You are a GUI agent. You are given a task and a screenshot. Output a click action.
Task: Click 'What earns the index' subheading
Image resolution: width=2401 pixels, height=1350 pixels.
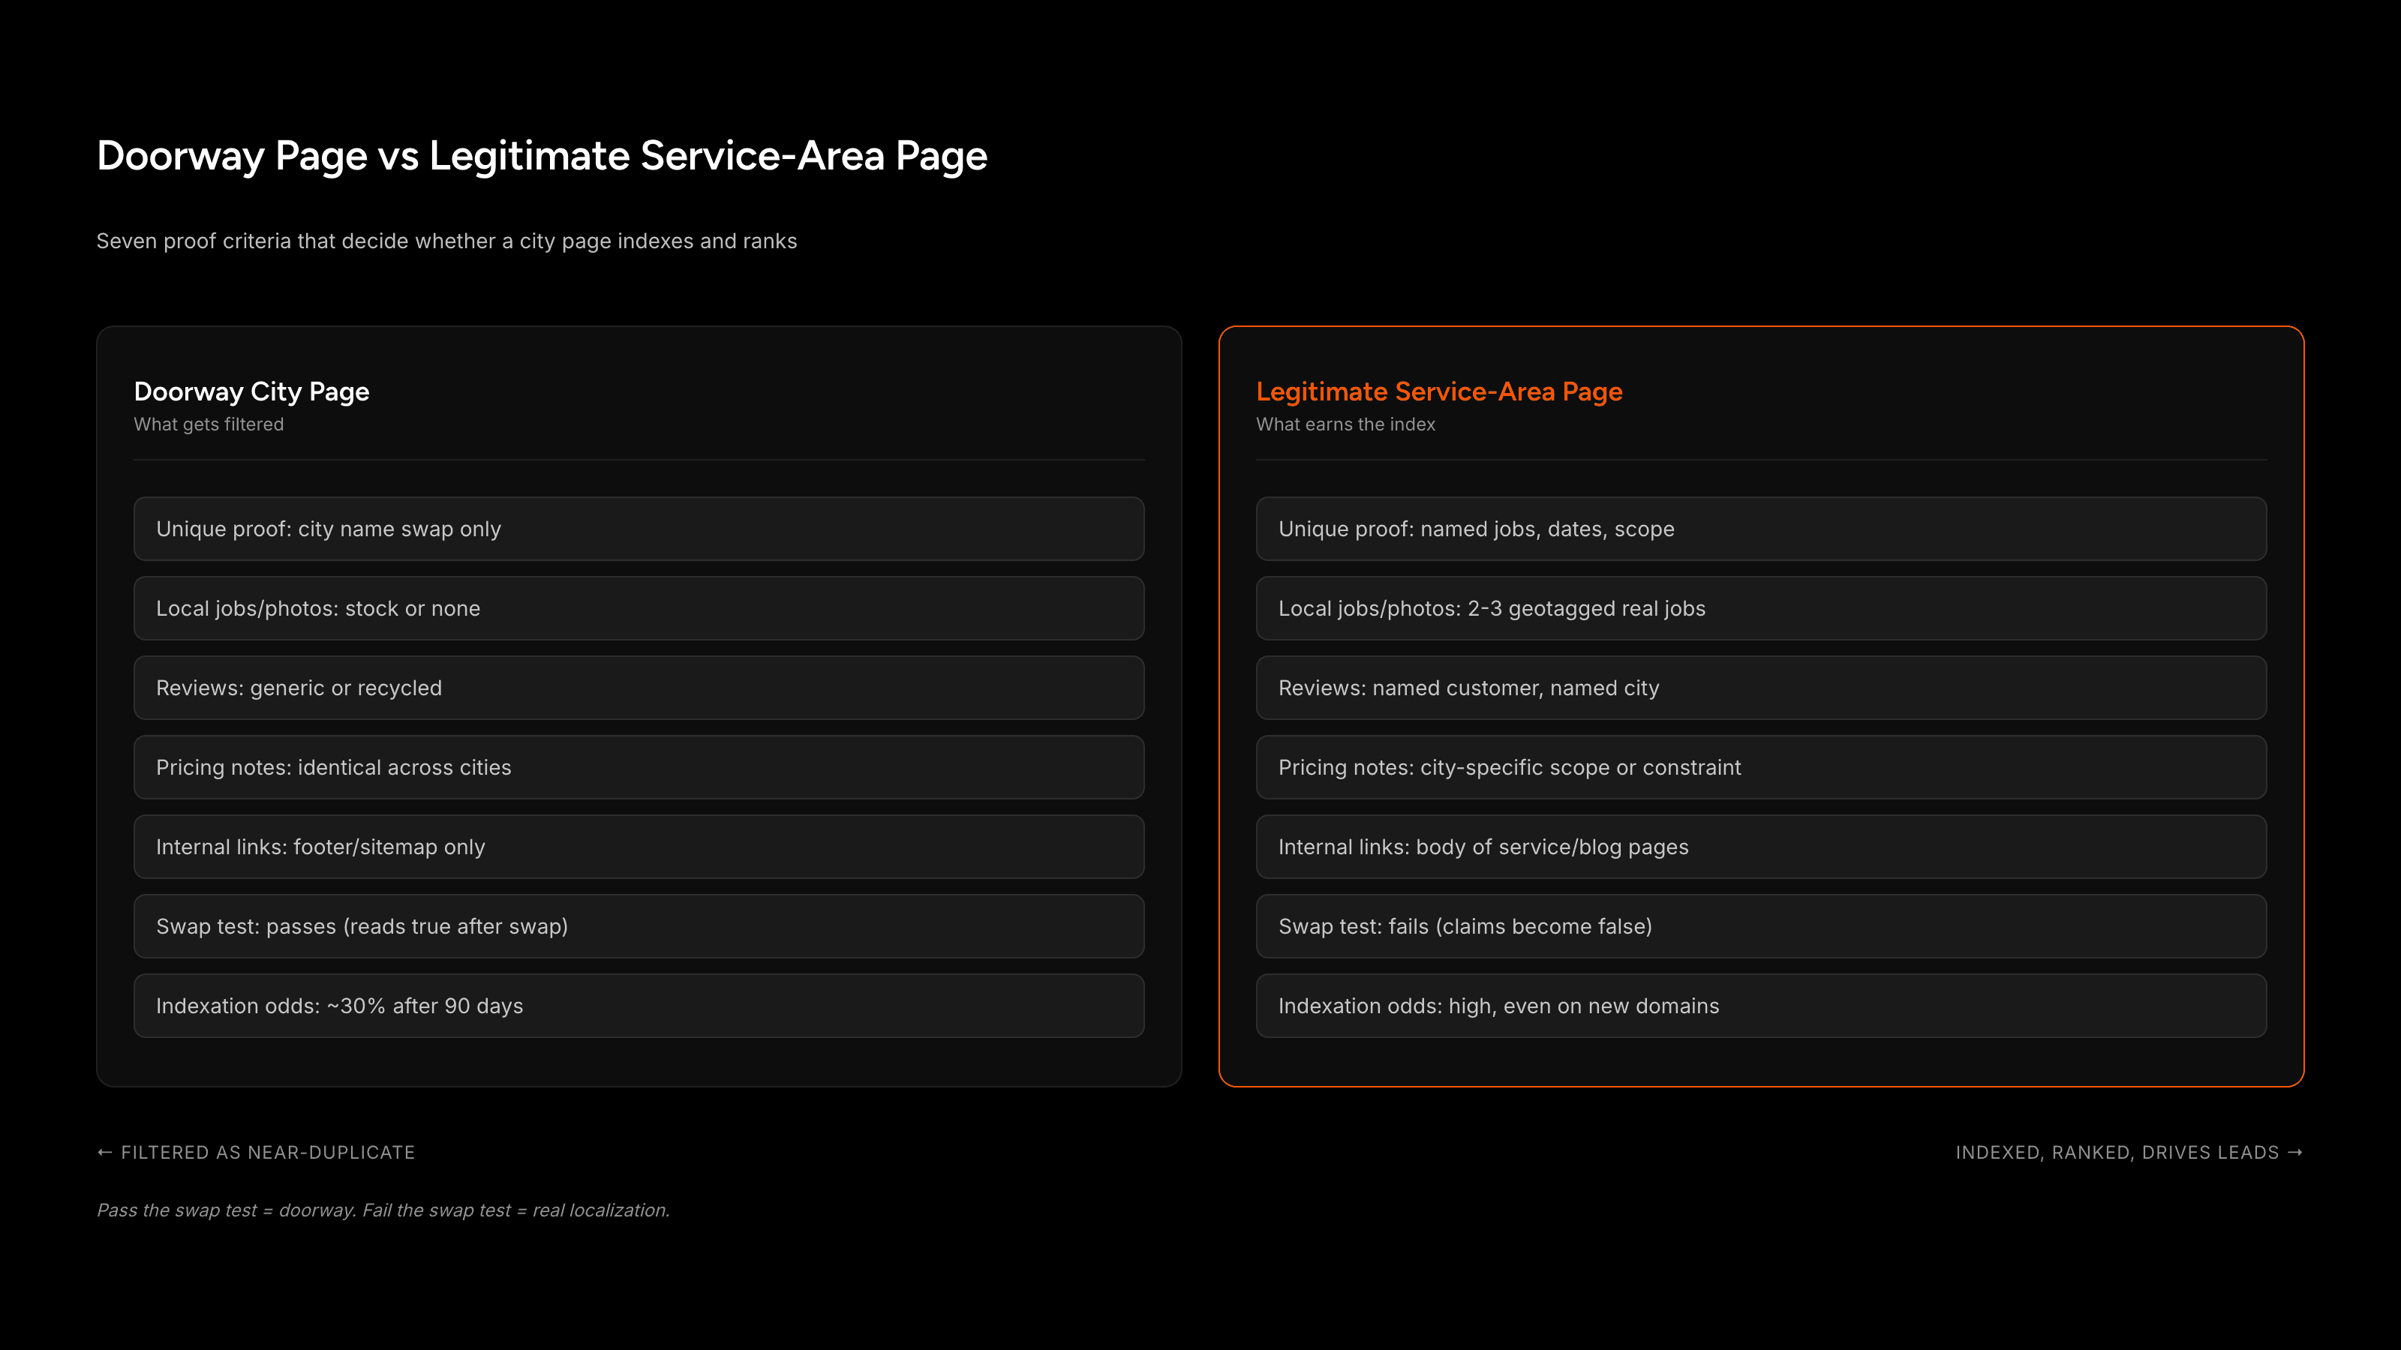pyautogui.click(x=1345, y=424)
